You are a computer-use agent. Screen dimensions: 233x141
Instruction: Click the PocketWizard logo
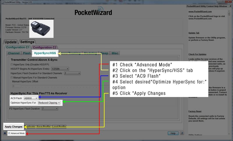point(93,11)
